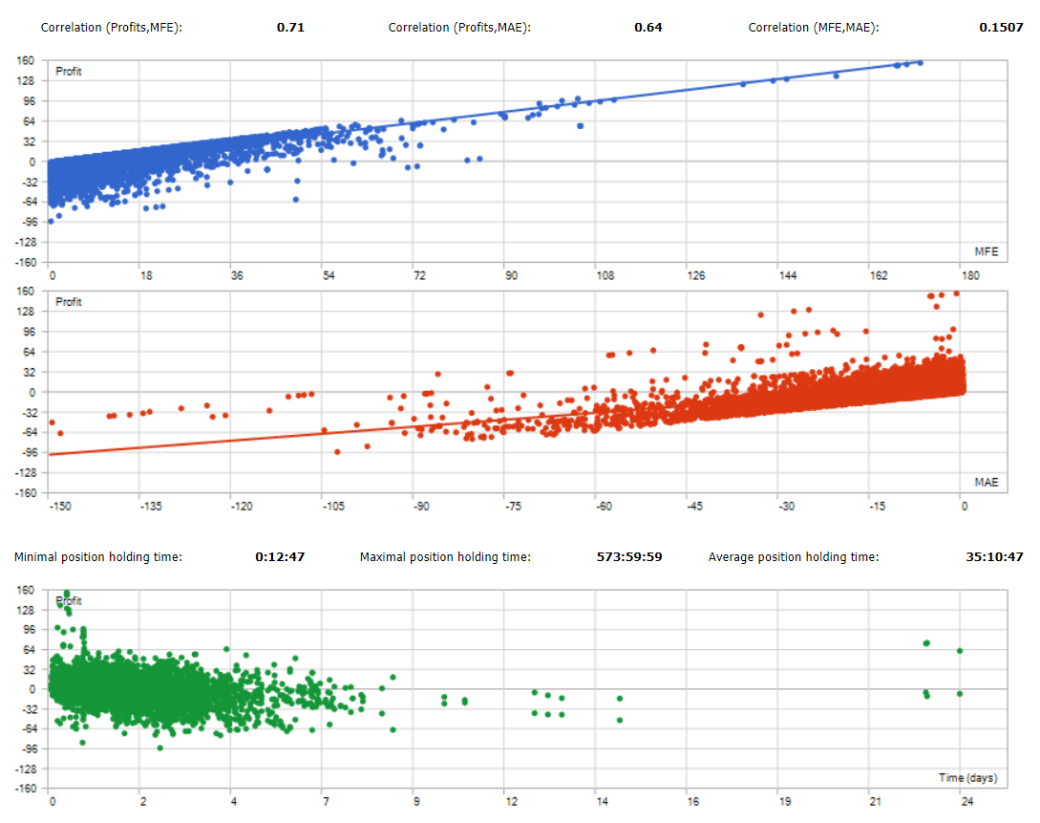
Task: Click the Average position holding time label
Action: click(x=794, y=557)
